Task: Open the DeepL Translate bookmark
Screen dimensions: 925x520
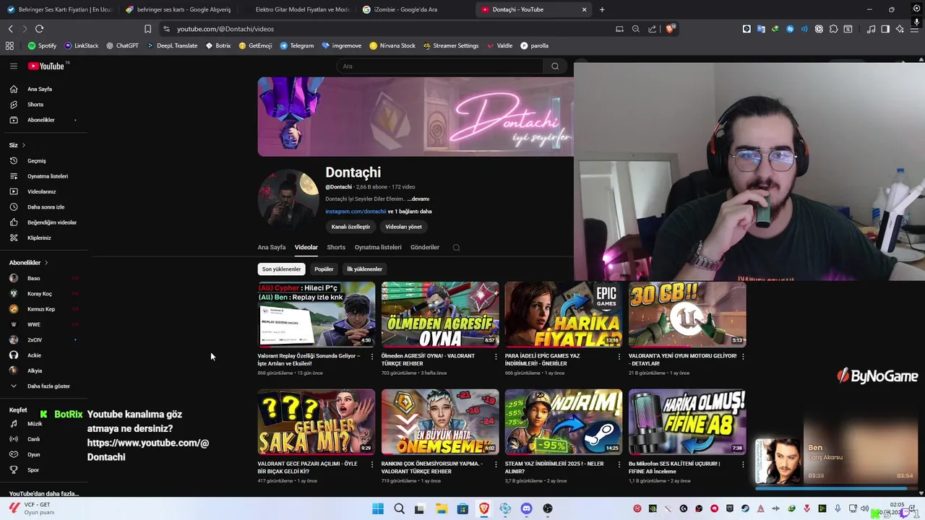Action: tap(172, 45)
